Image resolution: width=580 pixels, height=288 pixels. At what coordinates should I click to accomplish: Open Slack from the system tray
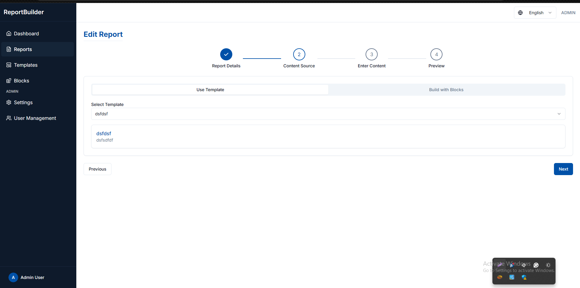[524, 265]
